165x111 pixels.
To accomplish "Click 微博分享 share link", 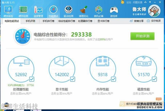I will (x=136, y=21).
